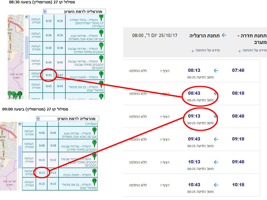Screen dimensions: 267x200
Task: Click the top route list scrollbar thumb
Action: coord(26,47)
